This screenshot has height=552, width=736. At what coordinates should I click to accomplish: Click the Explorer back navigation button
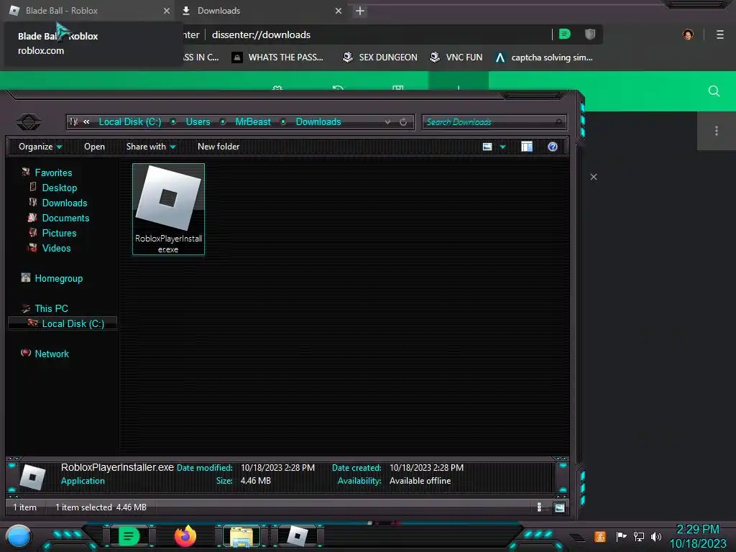tap(29, 122)
